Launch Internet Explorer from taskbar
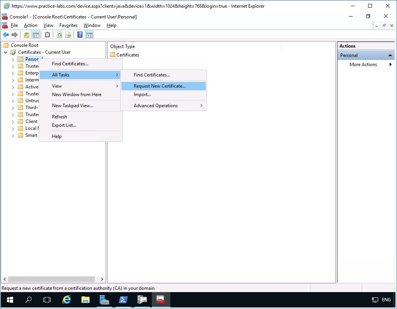 point(67,300)
